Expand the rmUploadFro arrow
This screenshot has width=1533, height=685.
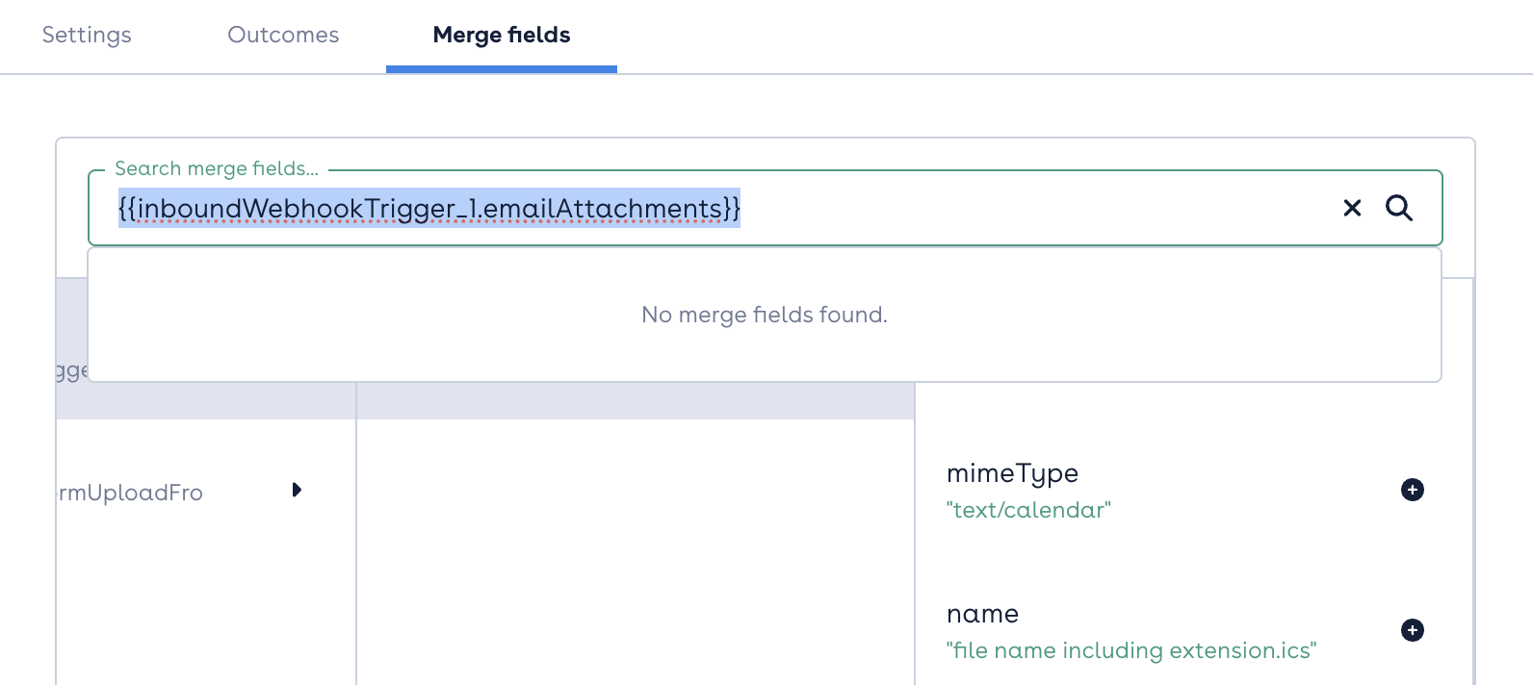[297, 490]
